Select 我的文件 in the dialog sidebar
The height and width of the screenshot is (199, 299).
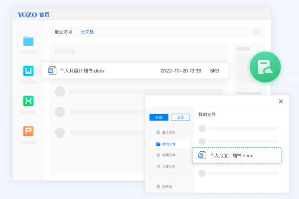[x=169, y=144]
